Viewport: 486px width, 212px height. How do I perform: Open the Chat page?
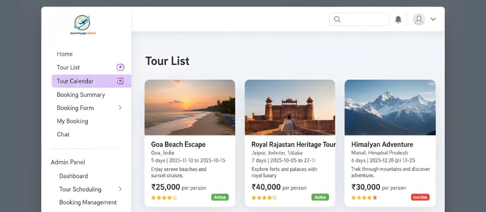(63, 134)
